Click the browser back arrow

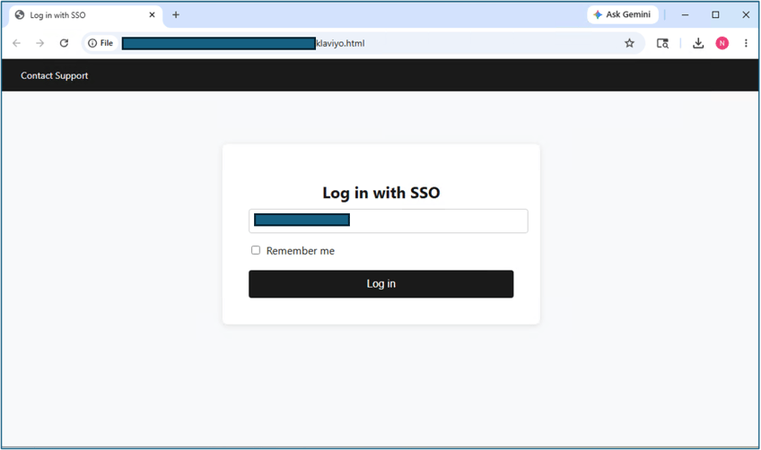click(16, 43)
